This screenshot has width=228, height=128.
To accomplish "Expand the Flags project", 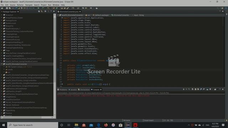I will coord(2,50).
